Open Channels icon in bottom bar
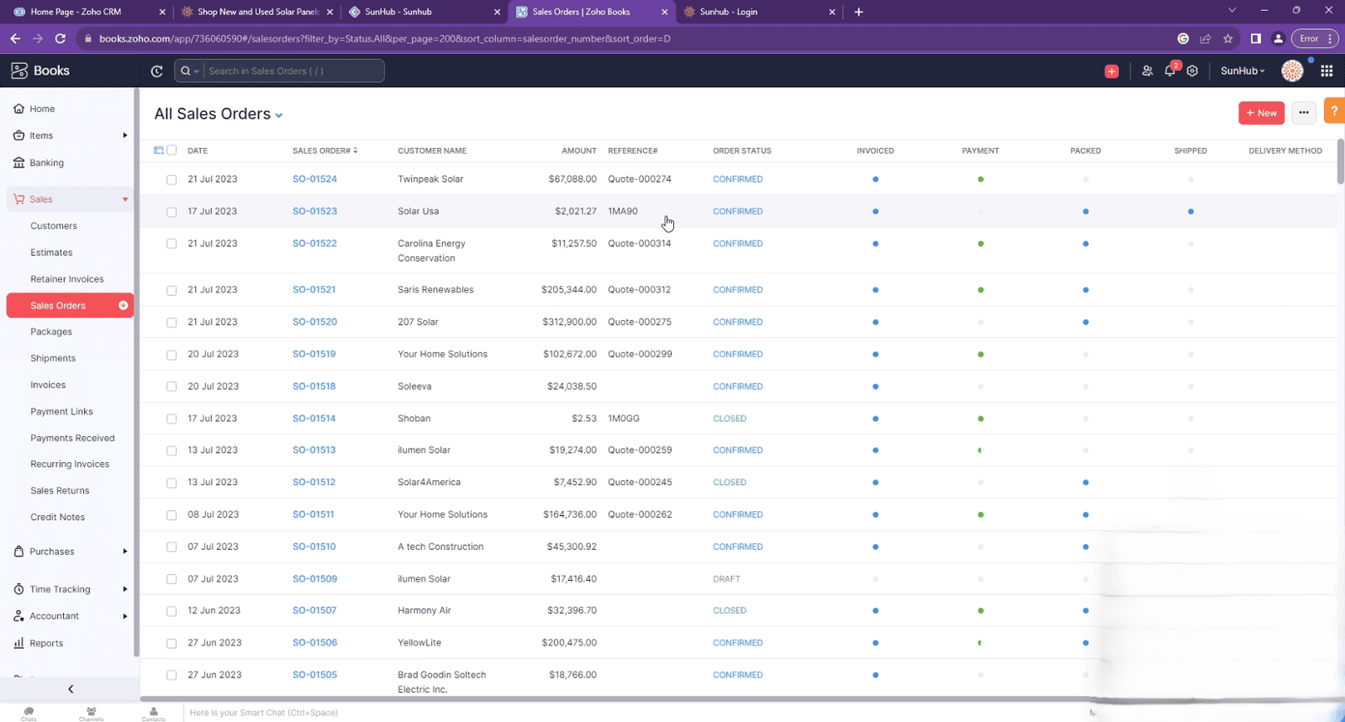Viewport: 1345px width, 722px height. [x=91, y=714]
